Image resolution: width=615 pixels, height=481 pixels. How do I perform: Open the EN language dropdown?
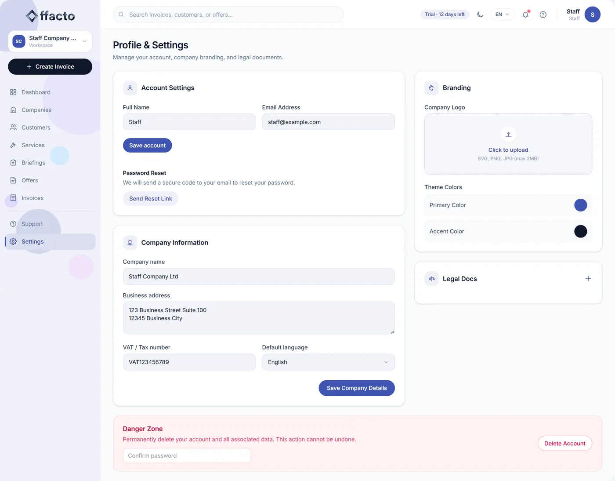[502, 15]
